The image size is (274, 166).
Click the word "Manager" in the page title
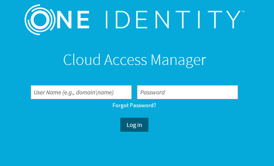point(178,60)
